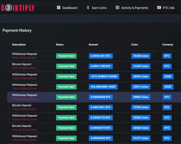View on Blockchain for 0.00021401 BTC withdrawal

point(24,58)
